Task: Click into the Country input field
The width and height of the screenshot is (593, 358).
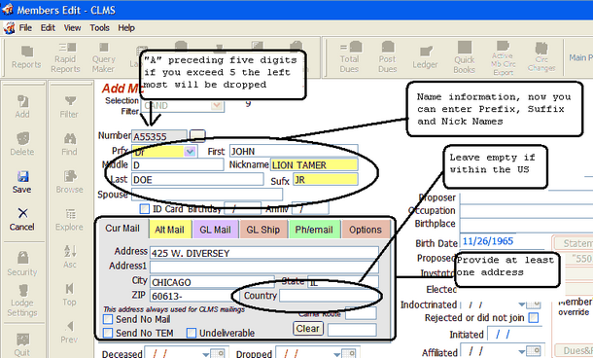Action: point(329,296)
